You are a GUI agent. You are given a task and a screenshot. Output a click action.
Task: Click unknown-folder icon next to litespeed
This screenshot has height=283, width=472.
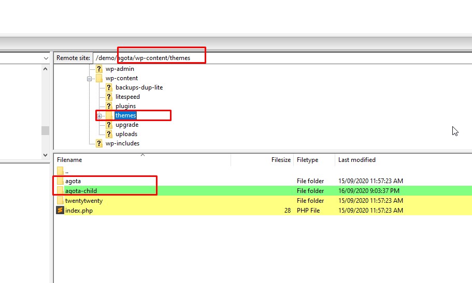click(x=109, y=97)
